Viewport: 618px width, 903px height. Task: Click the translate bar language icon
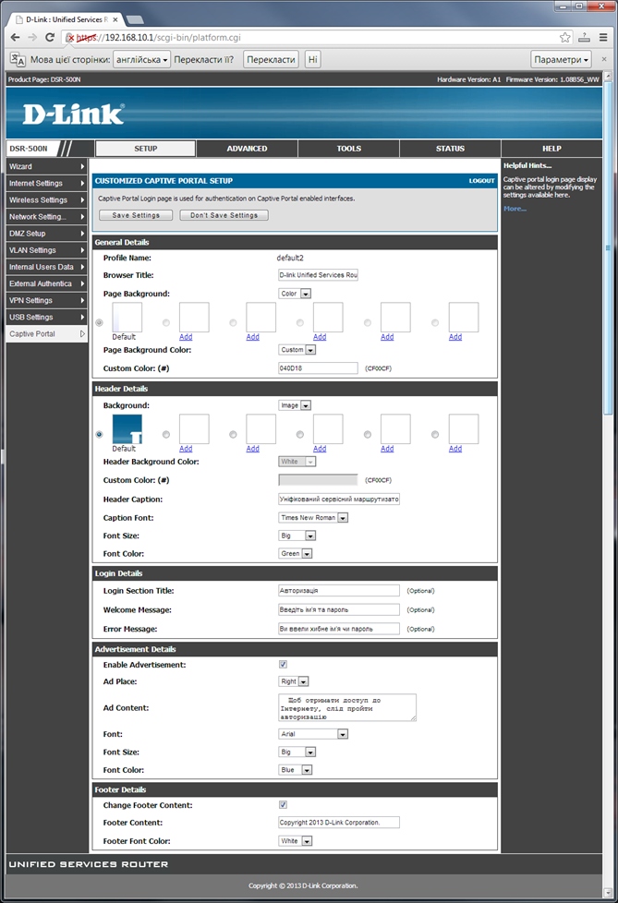click(x=17, y=59)
